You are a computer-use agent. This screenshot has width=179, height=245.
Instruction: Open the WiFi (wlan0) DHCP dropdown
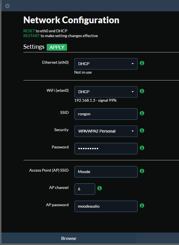point(106,92)
